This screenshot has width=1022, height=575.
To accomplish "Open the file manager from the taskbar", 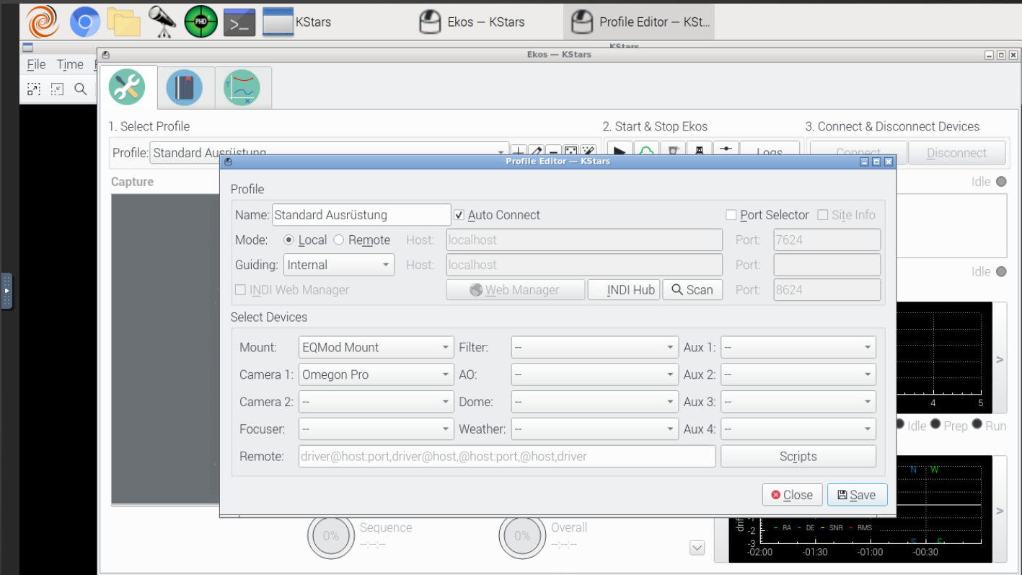I will (x=123, y=22).
